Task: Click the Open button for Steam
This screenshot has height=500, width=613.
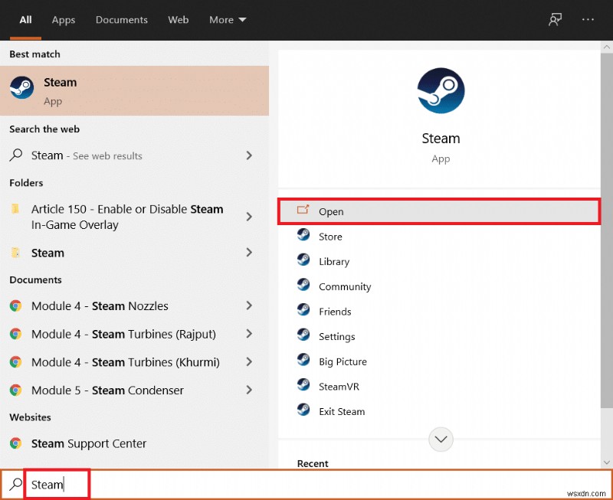Action: click(329, 211)
